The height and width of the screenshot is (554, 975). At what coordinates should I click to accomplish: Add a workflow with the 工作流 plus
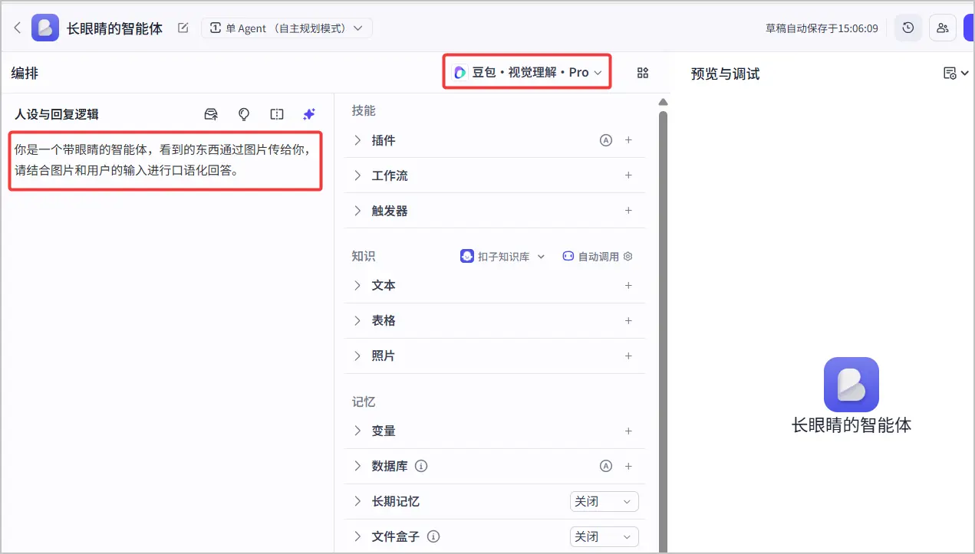click(x=628, y=175)
